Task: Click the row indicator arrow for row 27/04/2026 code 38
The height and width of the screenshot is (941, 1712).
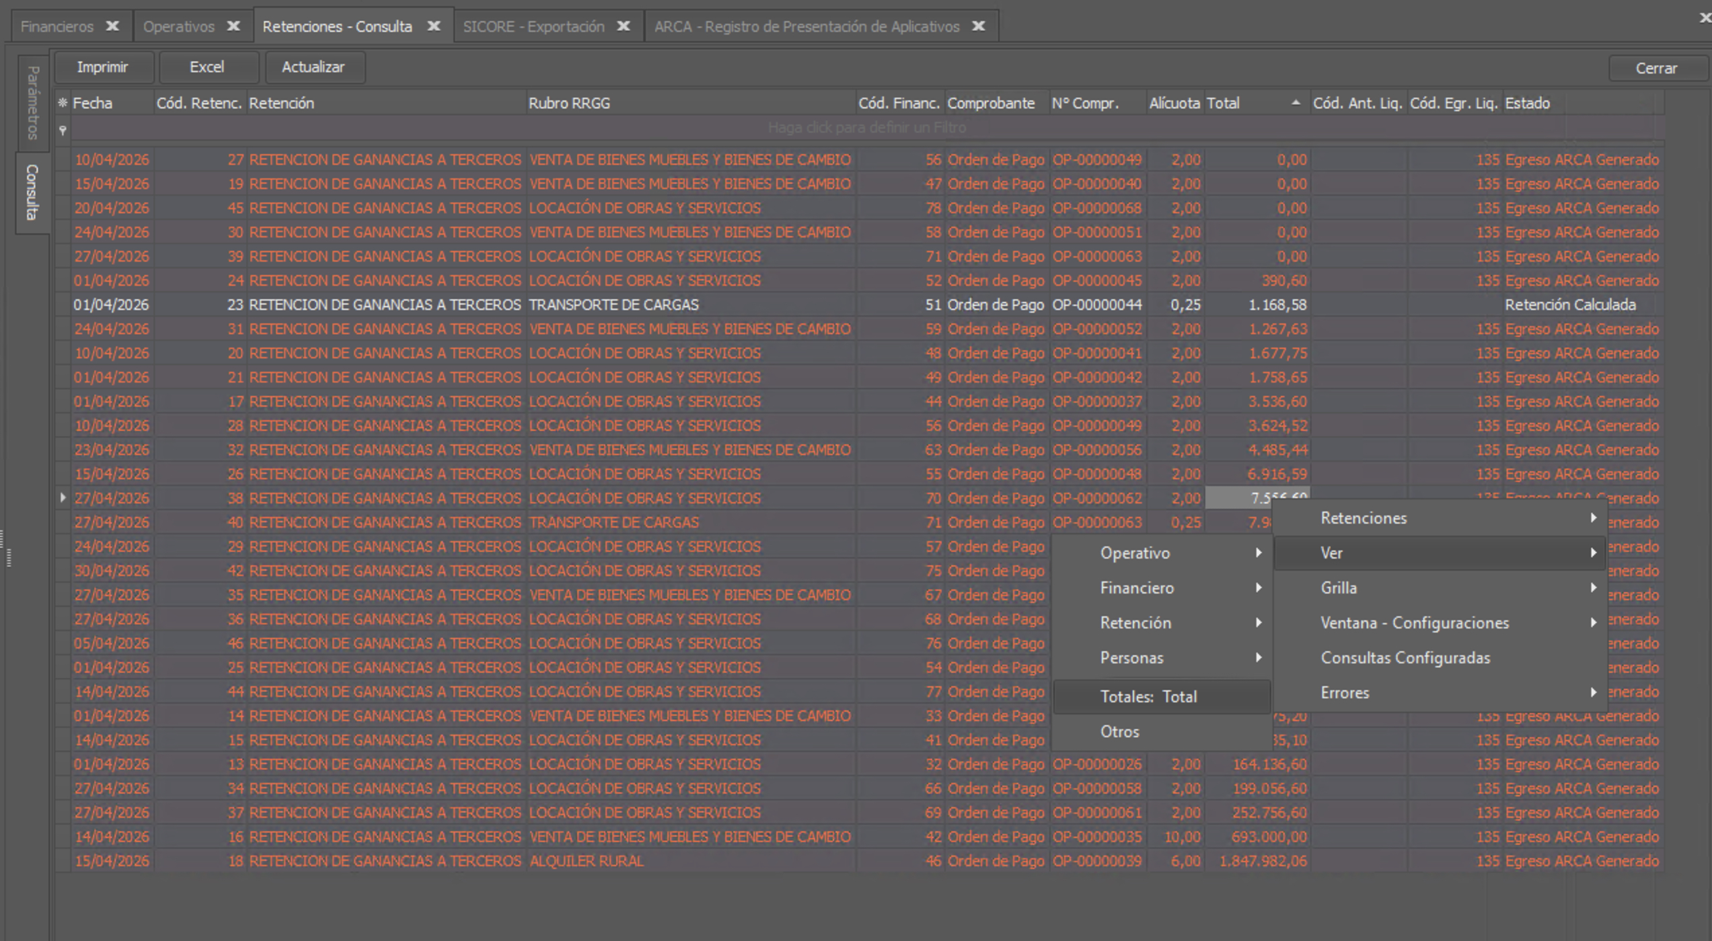Action: point(63,498)
